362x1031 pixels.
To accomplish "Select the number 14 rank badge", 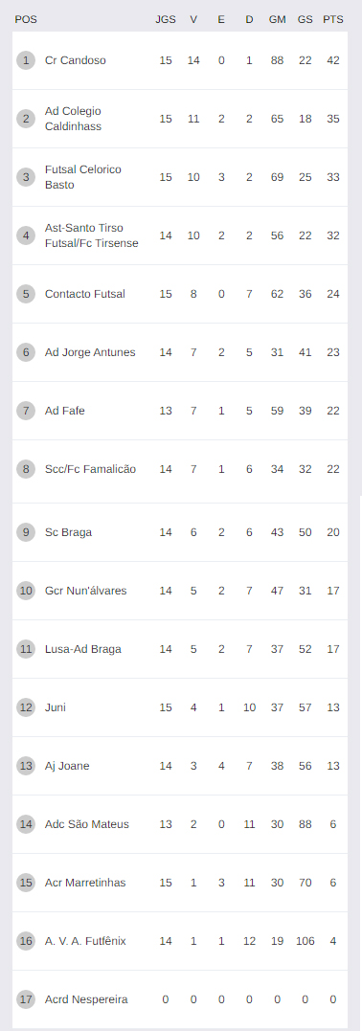I will pyautogui.click(x=26, y=824).
